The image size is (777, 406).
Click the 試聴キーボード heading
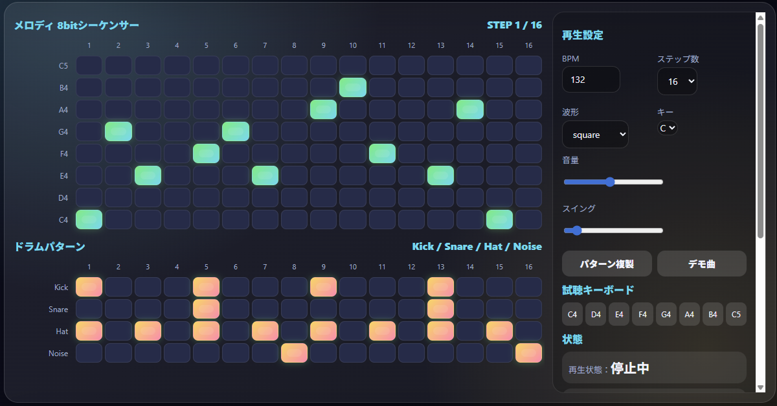click(598, 290)
